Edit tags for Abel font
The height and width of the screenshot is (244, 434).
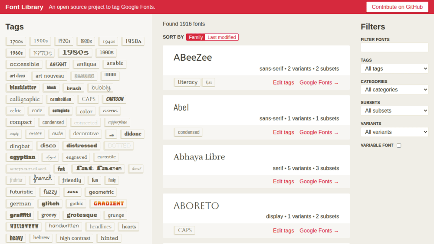[283, 132]
